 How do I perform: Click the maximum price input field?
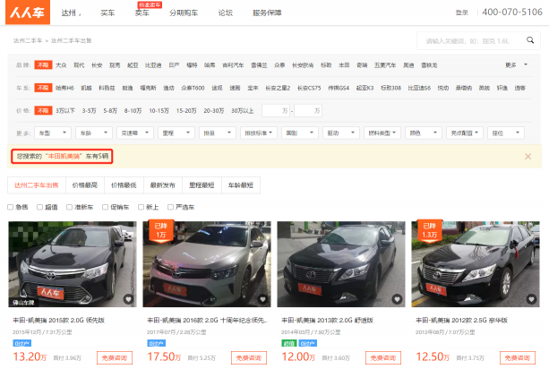[x=308, y=111]
